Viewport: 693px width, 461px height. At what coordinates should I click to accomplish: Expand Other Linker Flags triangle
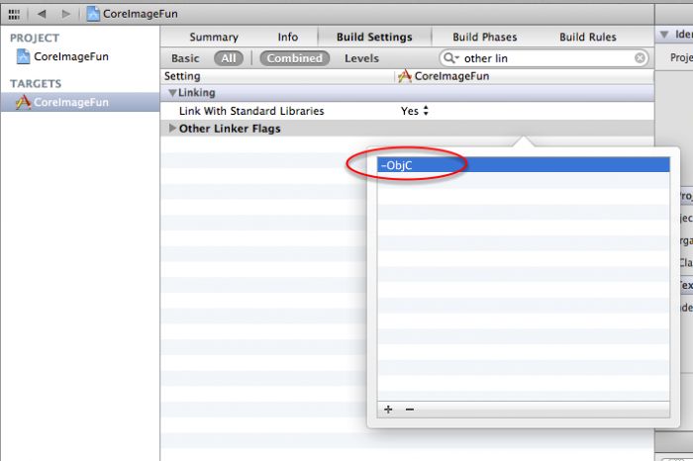pyautogui.click(x=172, y=128)
